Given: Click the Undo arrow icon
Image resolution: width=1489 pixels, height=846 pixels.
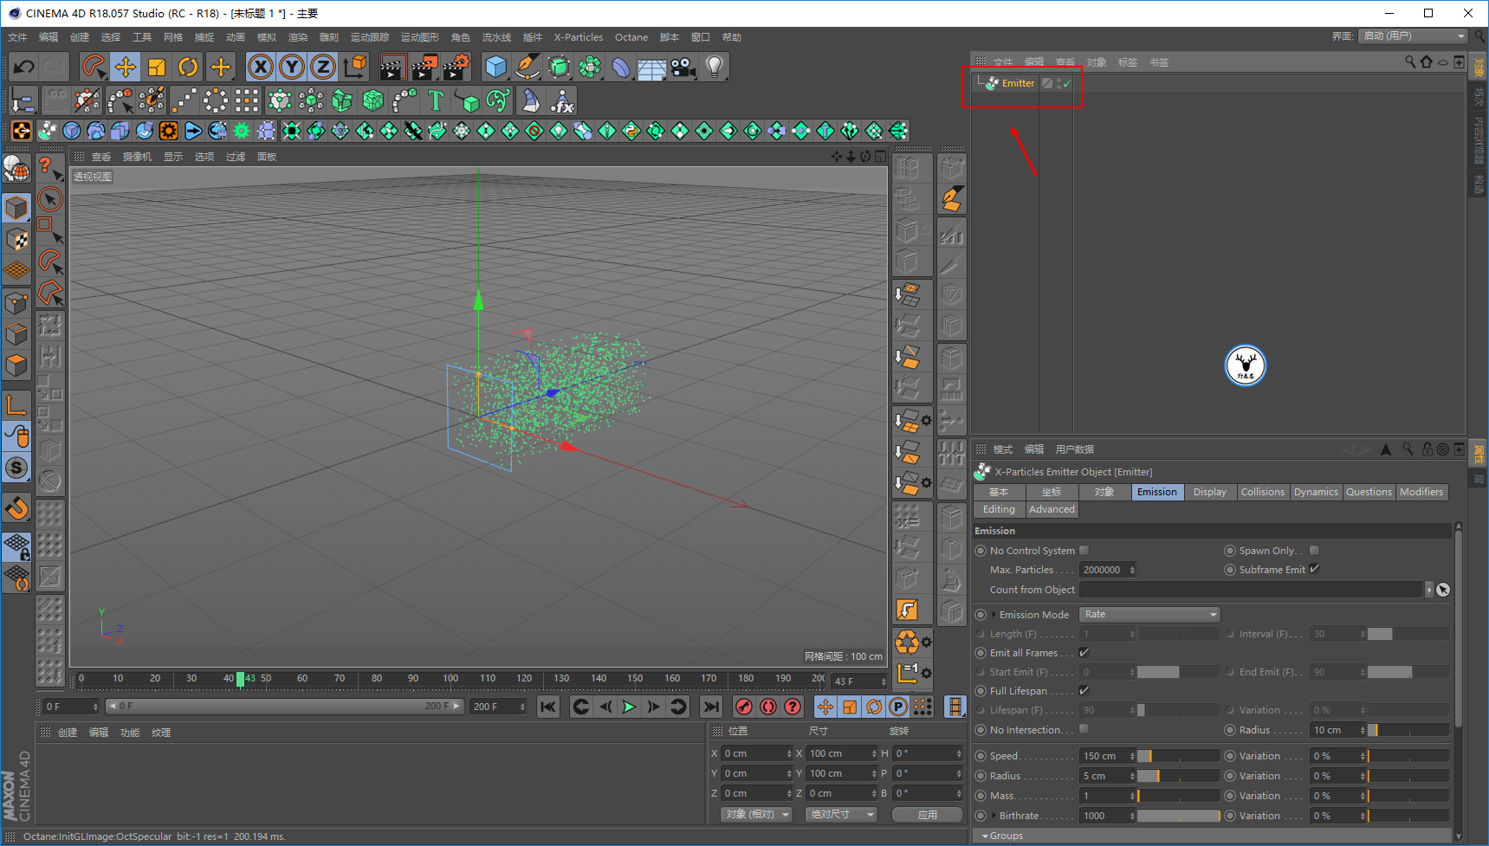Looking at the screenshot, I should coord(23,67).
